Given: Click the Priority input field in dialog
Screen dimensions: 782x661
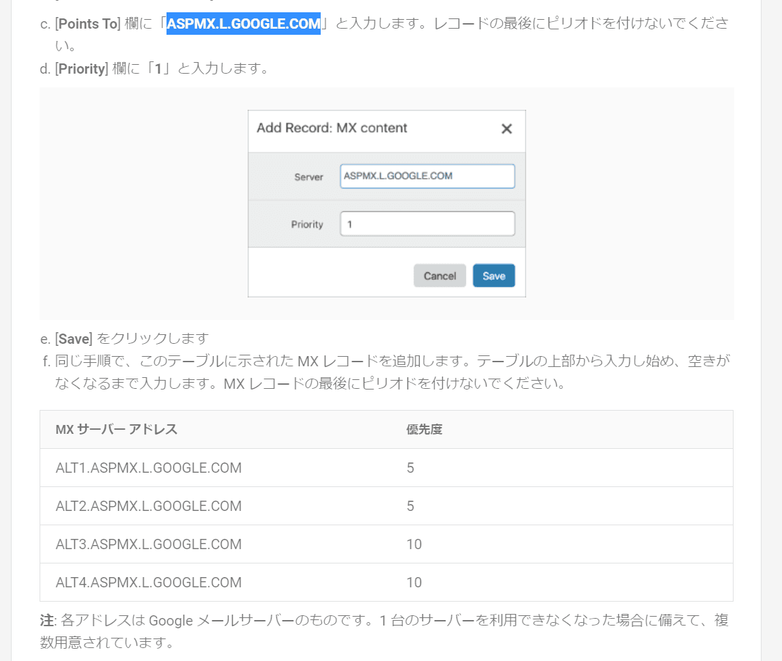Looking at the screenshot, I should [427, 224].
